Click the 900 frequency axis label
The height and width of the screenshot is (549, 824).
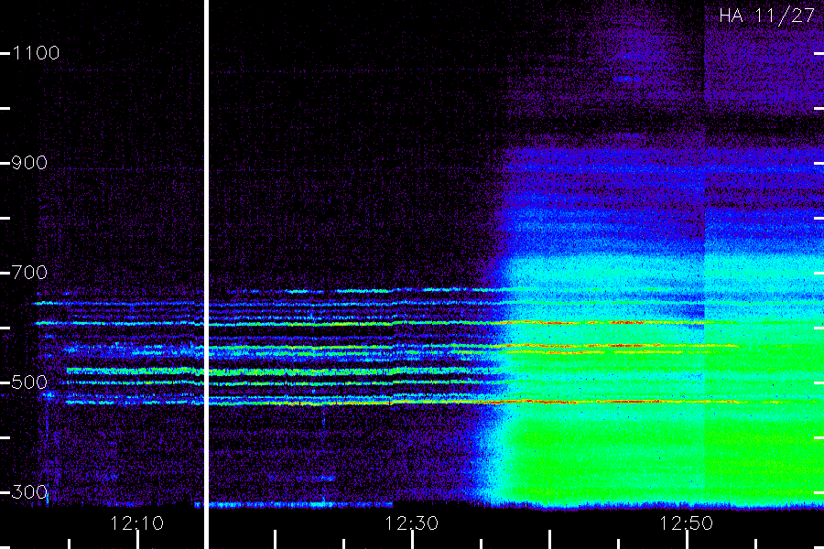coord(29,163)
